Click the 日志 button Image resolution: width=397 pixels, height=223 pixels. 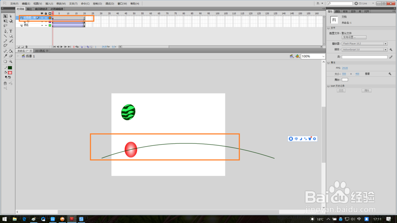click(x=341, y=91)
